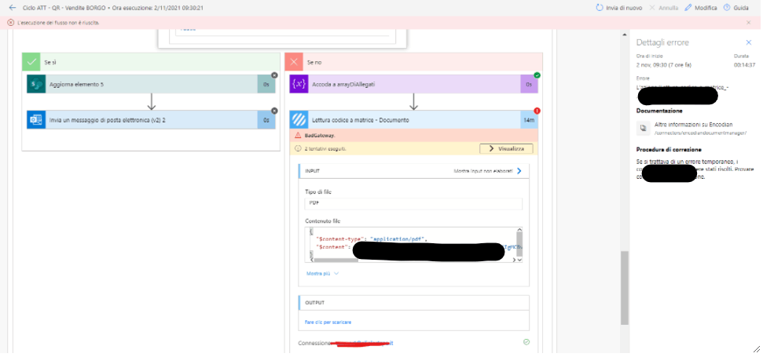The width and height of the screenshot is (763, 357).
Task: Click the OUTPUT section header
Action: point(413,303)
